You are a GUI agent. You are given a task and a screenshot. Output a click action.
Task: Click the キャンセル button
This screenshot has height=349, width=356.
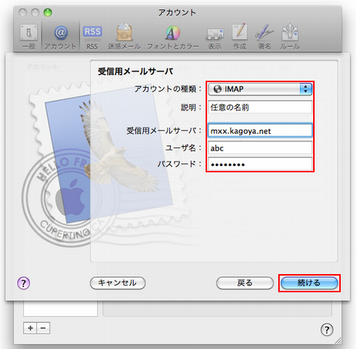point(118,283)
